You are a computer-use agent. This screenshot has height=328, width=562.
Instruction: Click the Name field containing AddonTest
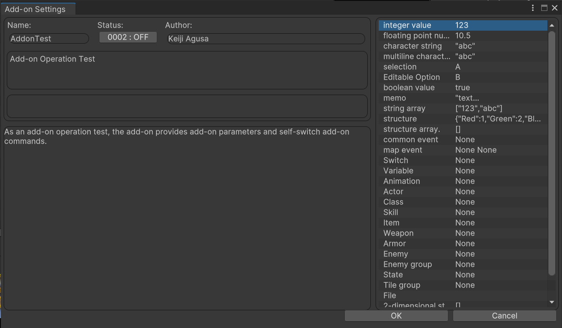click(48, 38)
